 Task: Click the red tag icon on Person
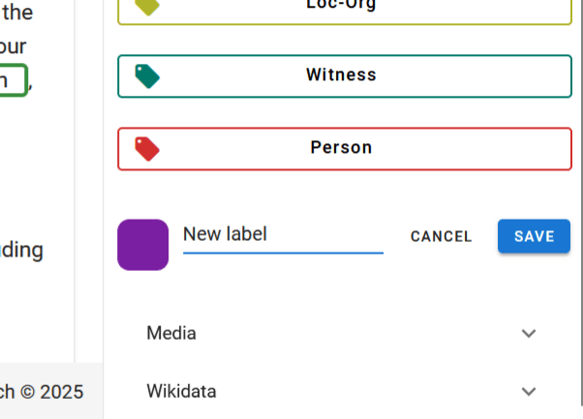(x=148, y=148)
